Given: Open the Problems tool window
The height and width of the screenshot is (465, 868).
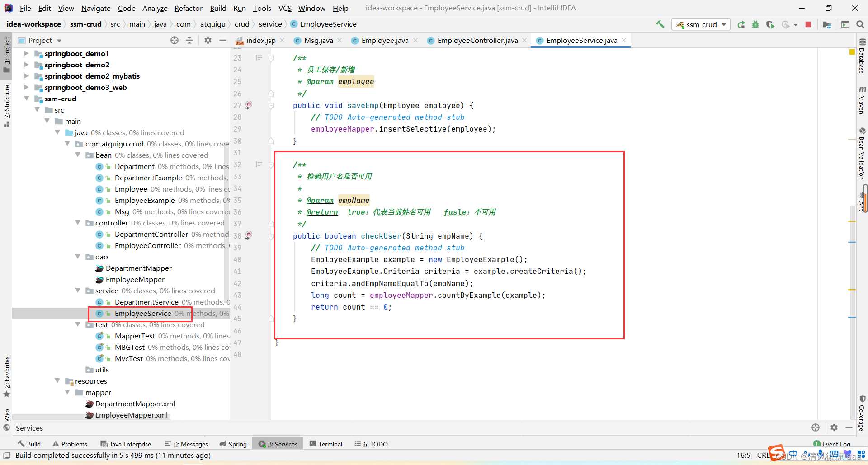Looking at the screenshot, I should pyautogui.click(x=70, y=444).
